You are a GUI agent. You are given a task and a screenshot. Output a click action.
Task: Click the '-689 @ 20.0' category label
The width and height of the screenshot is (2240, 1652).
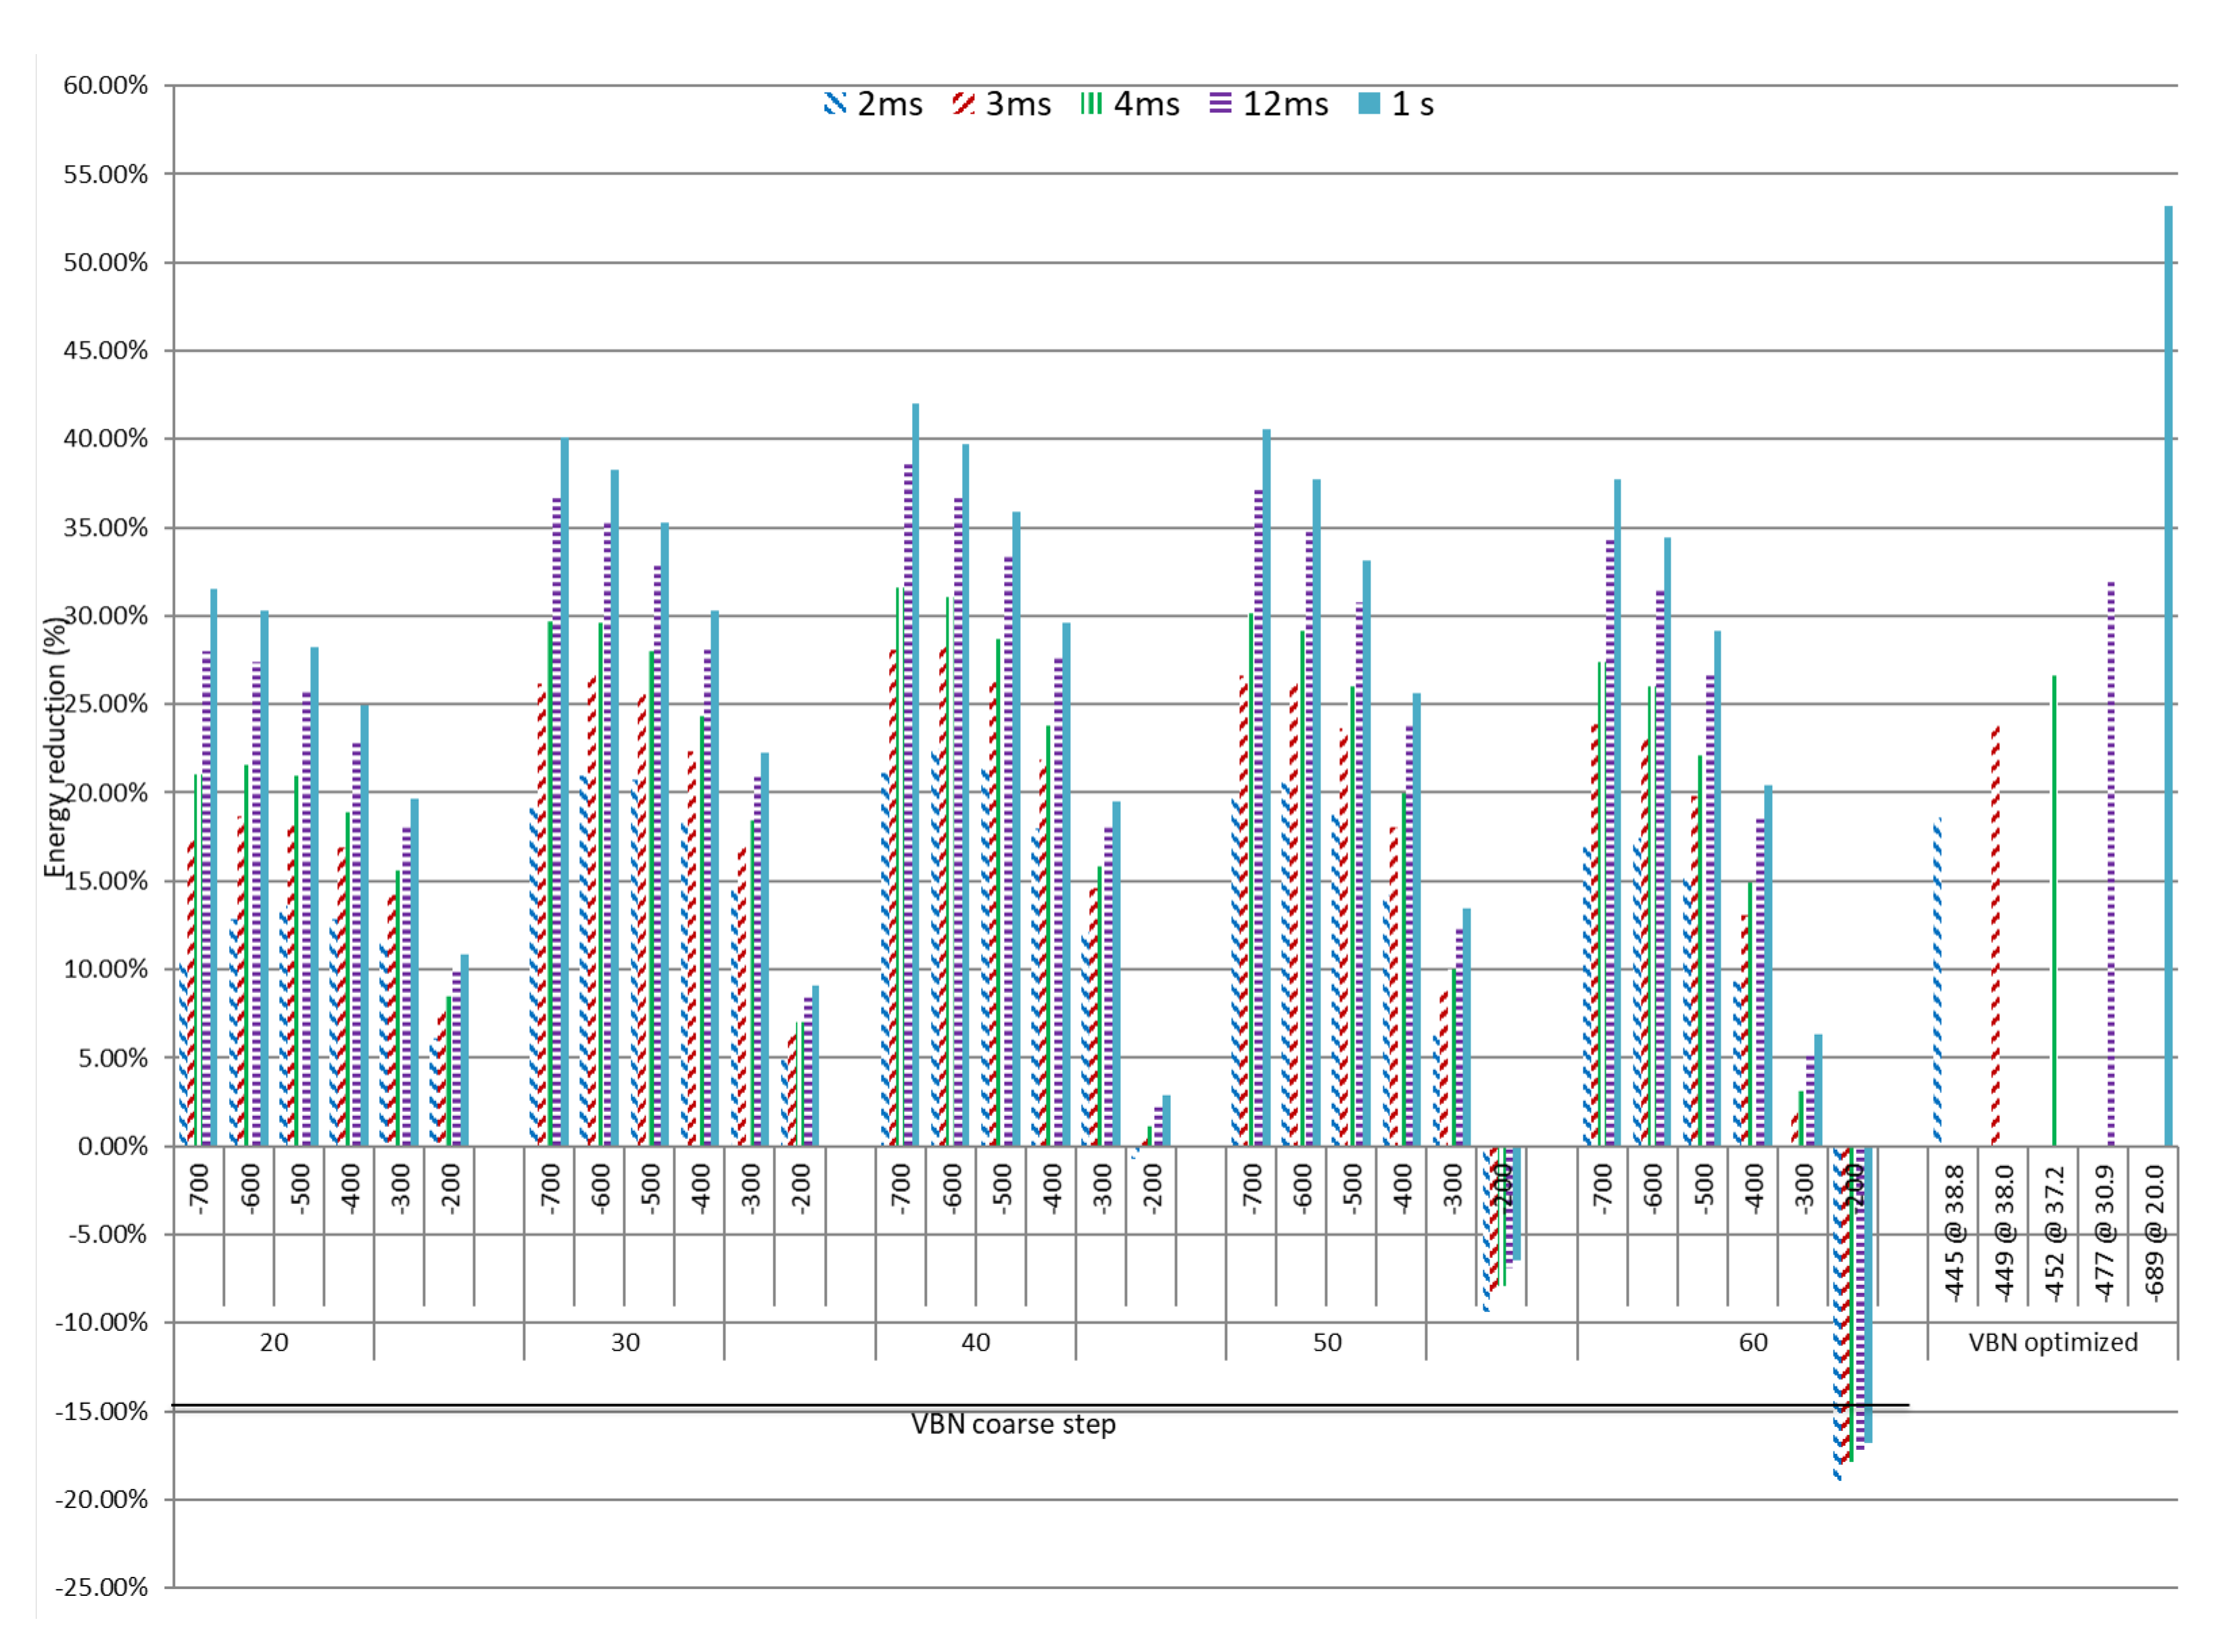point(2155,1233)
